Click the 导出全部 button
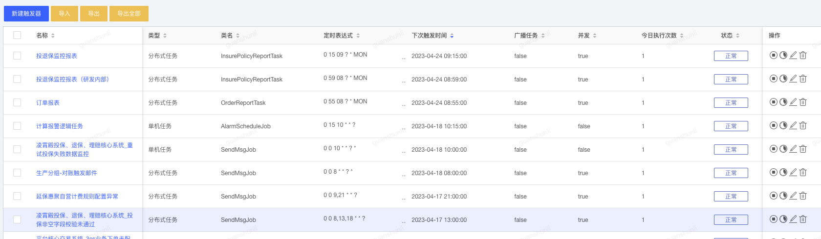This screenshot has width=821, height=239. pos(129,14)
